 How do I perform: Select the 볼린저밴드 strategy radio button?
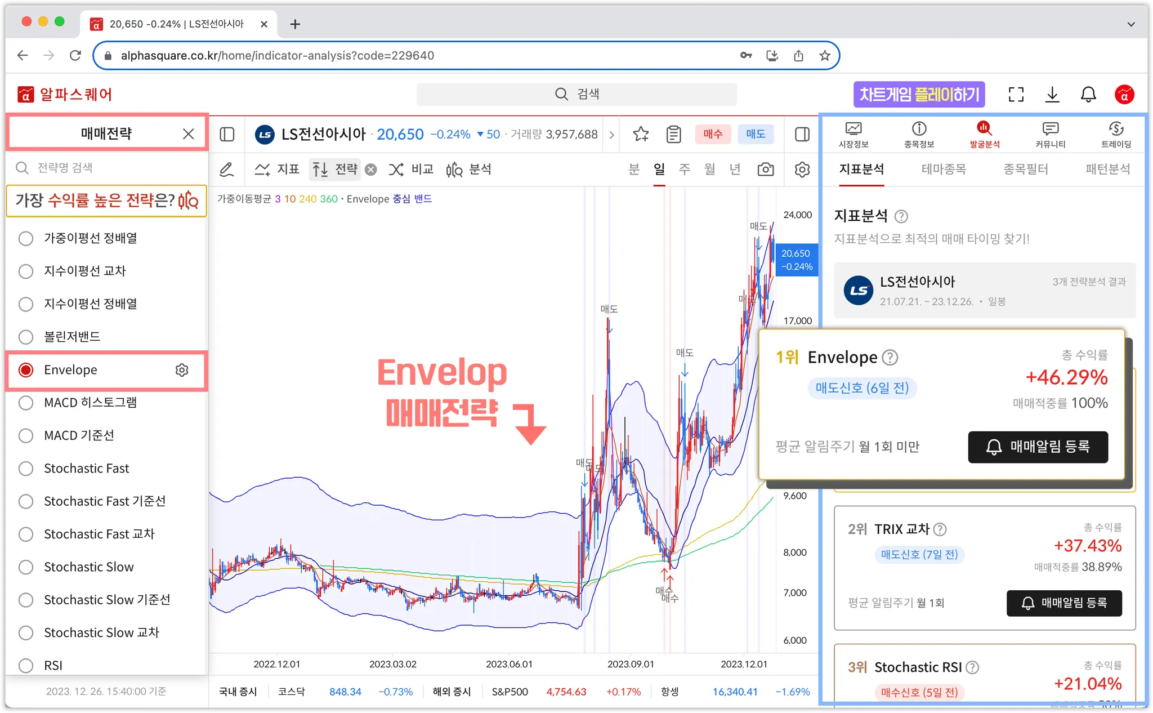pos(26,337)
